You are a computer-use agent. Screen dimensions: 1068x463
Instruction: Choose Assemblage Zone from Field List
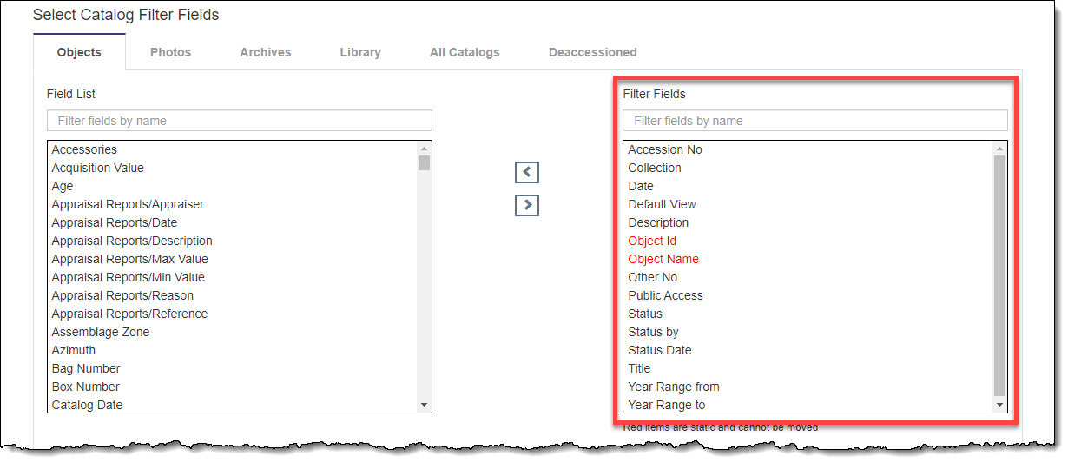[101, 332]
